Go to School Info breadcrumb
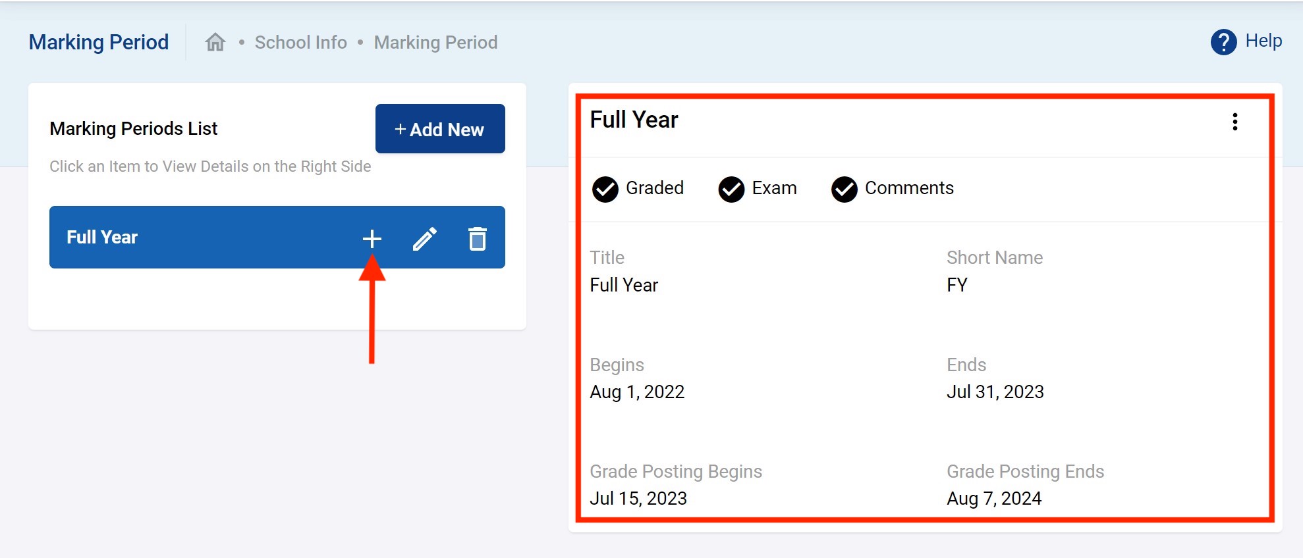 click(300, 42)
